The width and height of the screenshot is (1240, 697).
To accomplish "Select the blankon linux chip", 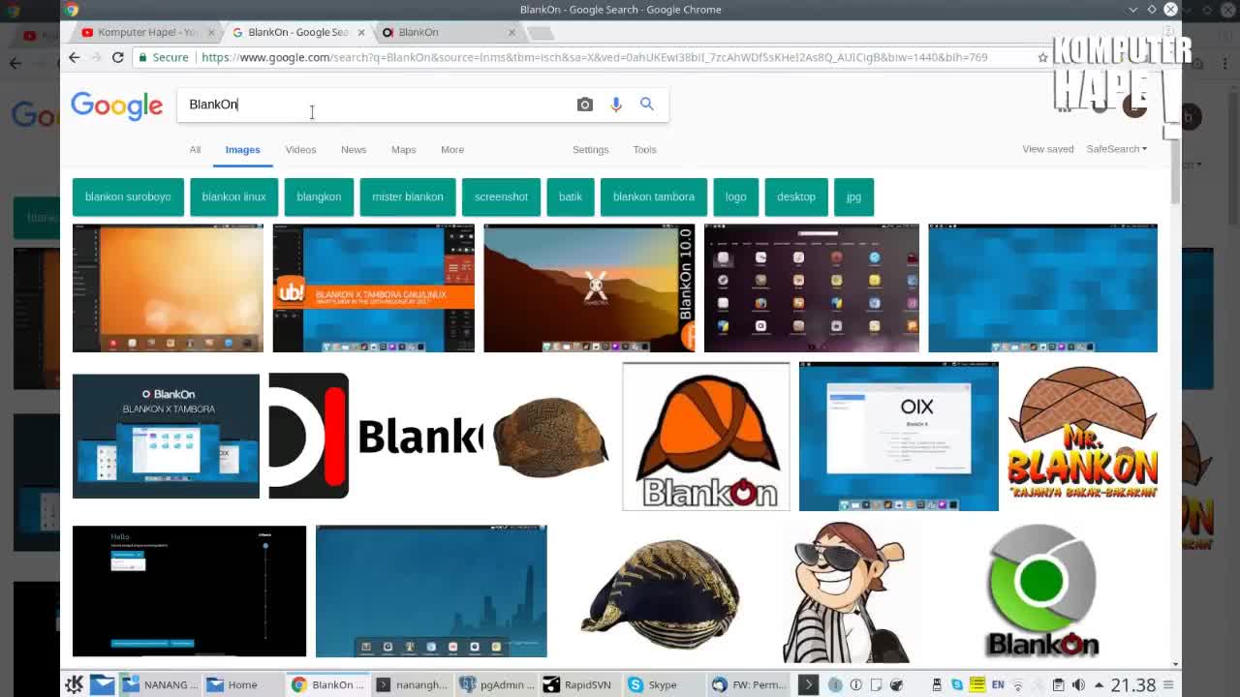I will point(233,197).
